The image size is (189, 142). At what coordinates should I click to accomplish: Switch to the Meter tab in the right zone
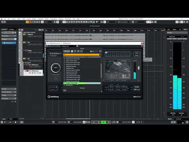coord(185,30)
